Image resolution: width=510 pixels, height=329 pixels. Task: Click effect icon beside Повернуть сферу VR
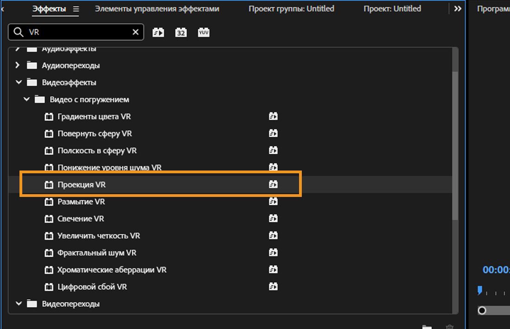[x=49, y=133]
